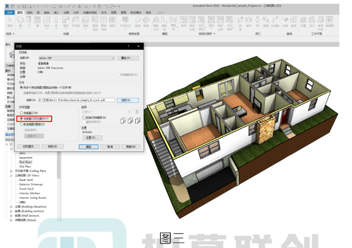This screenshot has width=352, height=248.
Task: Click the Print icon in quick access toolbar
Action: (54, 7)
